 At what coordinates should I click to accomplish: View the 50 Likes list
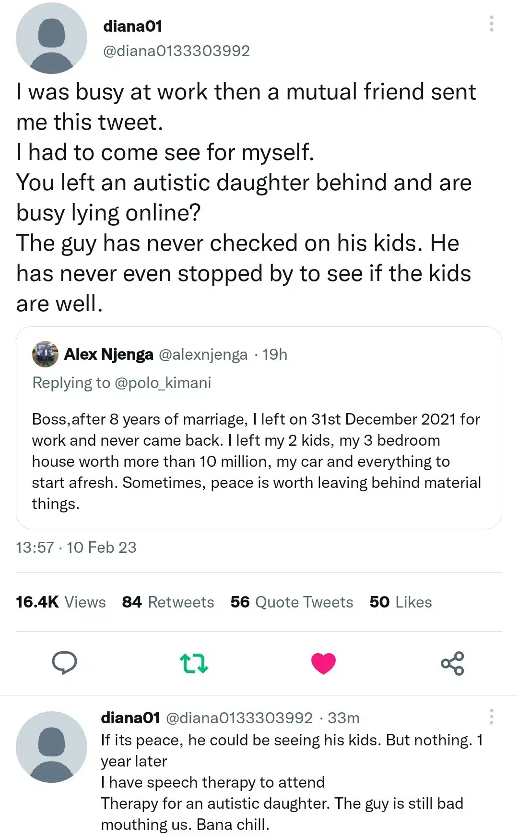[400, 602]
